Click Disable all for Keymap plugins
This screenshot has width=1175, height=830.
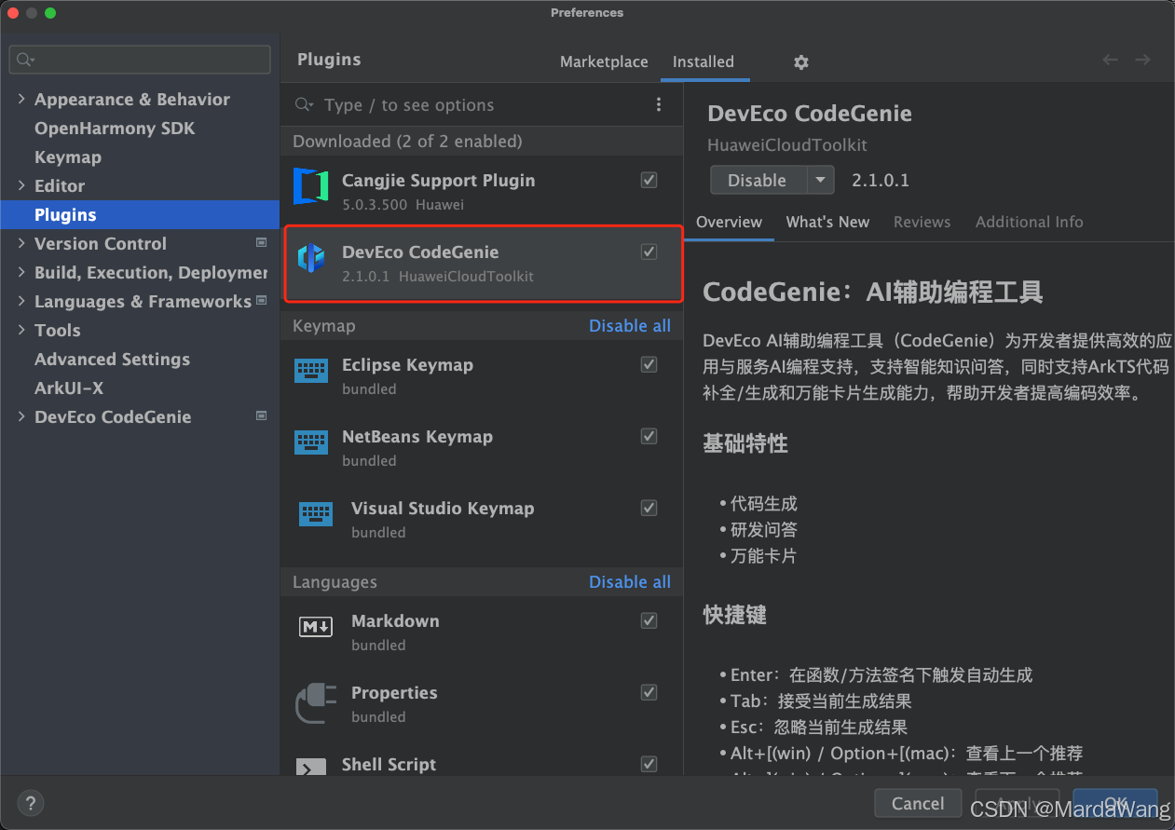(x=630, y=326)
